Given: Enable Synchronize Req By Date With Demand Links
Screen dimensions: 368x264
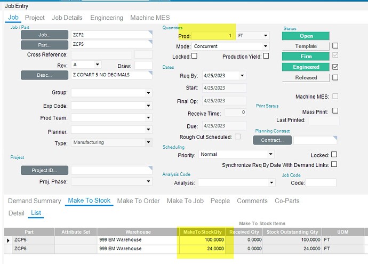Looking at the screenshot, I should pyautogui.click(x=334, y=164).
